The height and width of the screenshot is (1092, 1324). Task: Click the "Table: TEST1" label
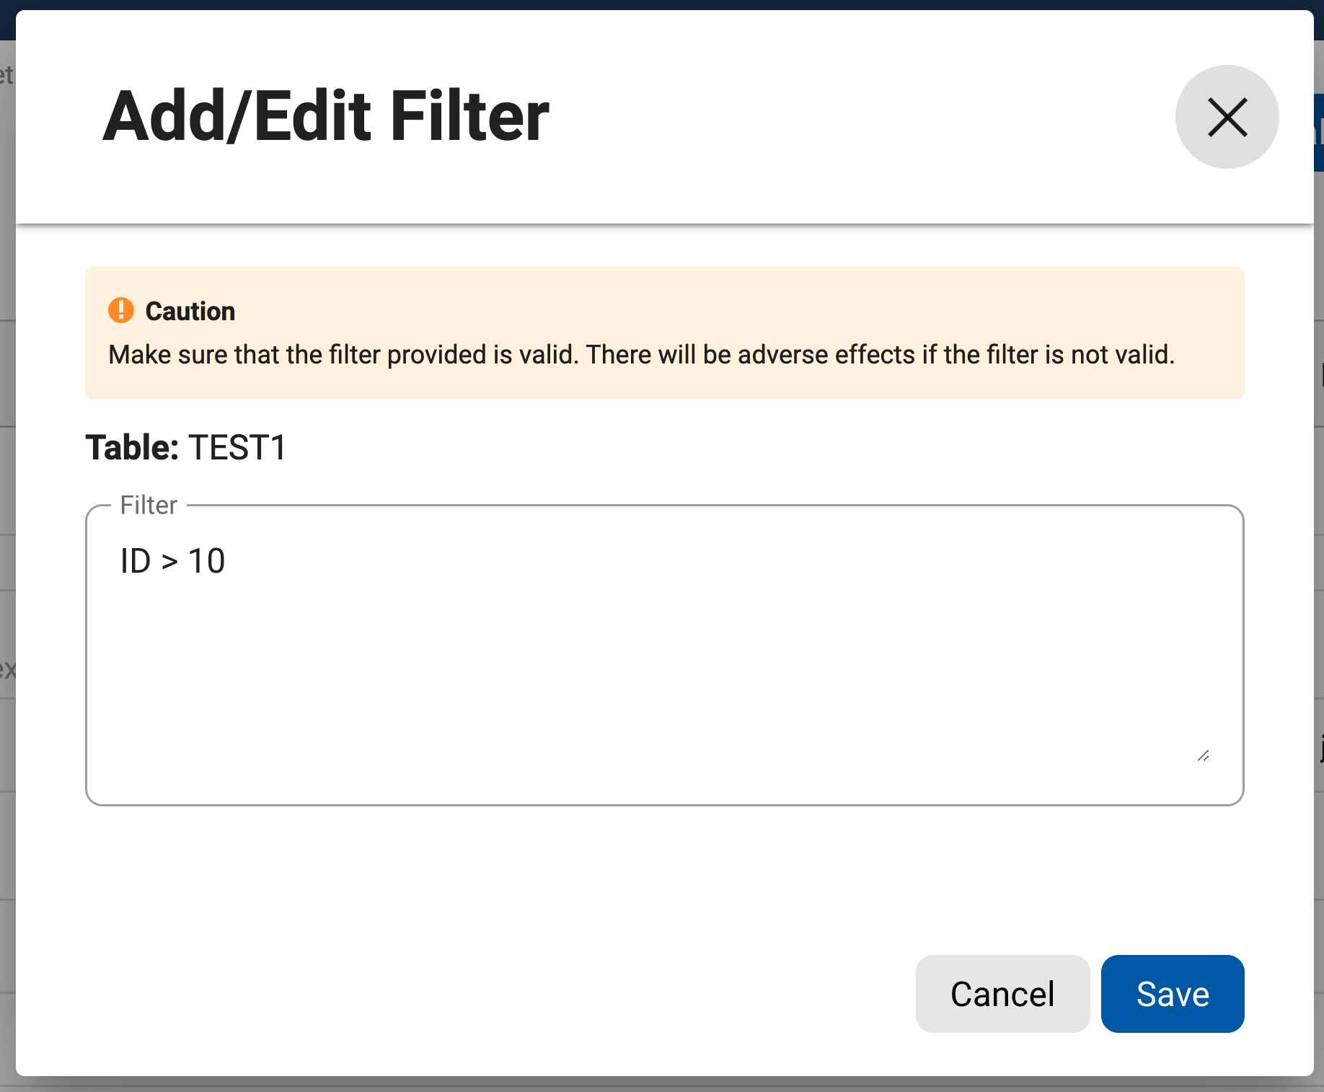coord(185,447)
